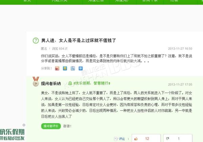Click the 提问者评价 green button
This screenshot has width=203, height=142.
51,126
